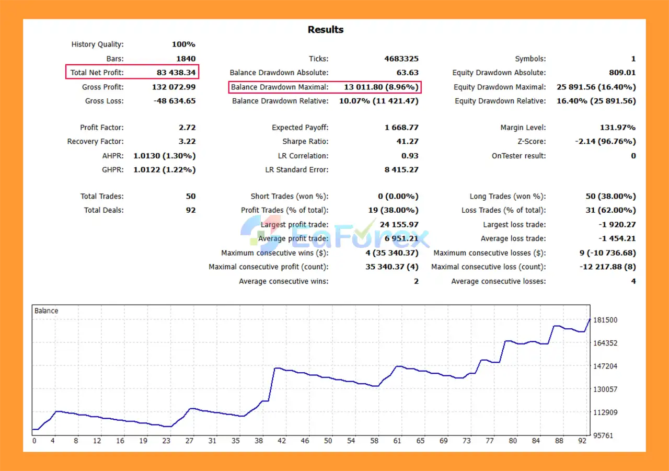The height and width of the screenshot is (471, 669).
Task: Click the 181500 label on chart axis
Action: click(605, 320)
